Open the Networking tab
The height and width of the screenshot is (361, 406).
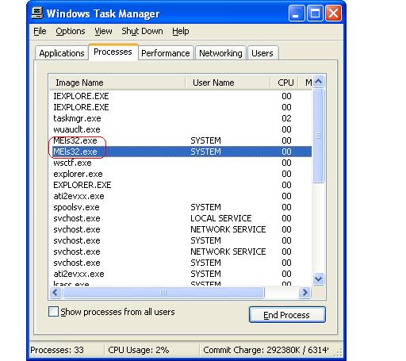point(220,53)
